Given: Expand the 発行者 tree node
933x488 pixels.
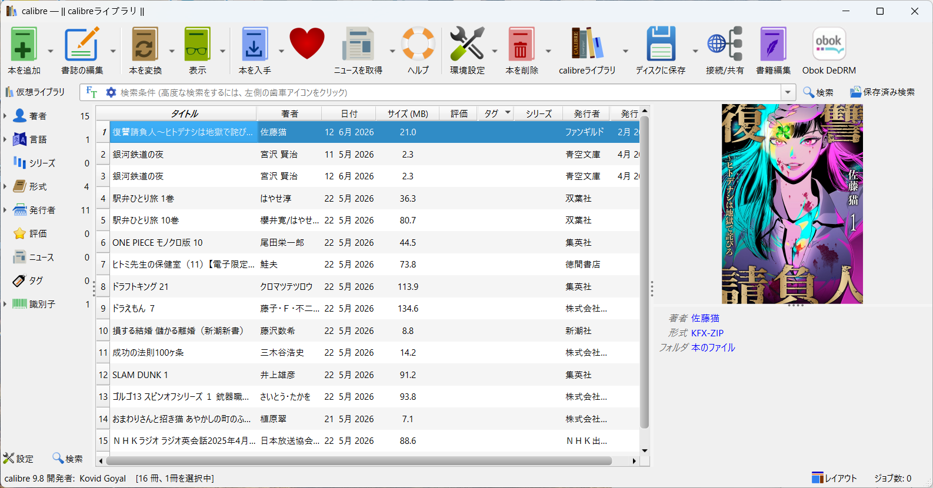Looking at the screenshot, I should pyautogui.click(x=5, y=210).
